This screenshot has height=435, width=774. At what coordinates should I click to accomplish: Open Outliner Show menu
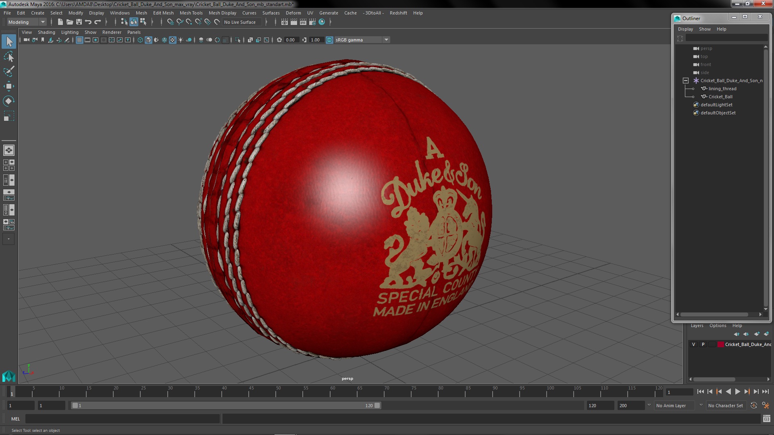pos(705,29)
